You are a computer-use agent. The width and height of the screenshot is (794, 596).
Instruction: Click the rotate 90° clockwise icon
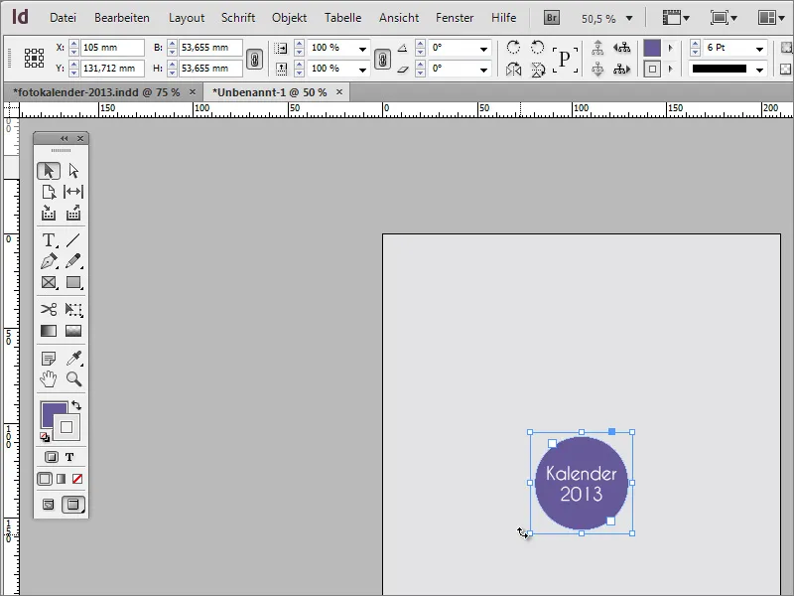tap(513, 48)
